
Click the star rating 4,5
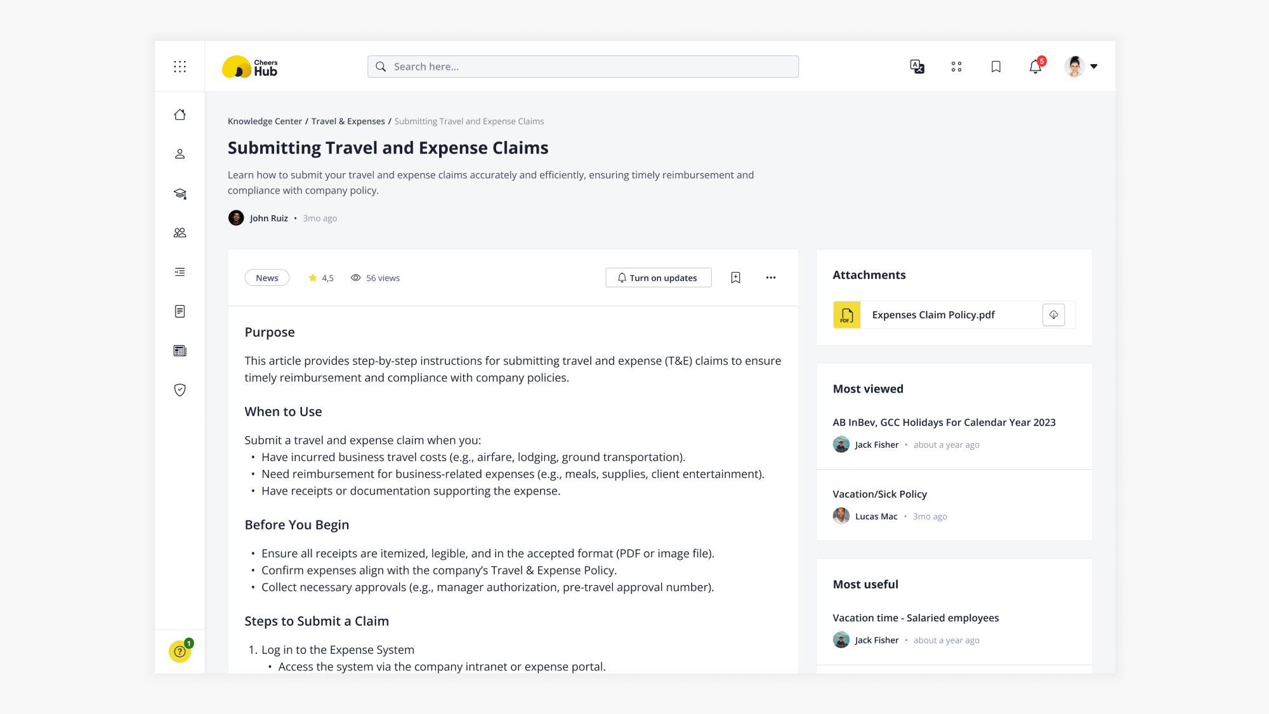(x=321, y=278)
